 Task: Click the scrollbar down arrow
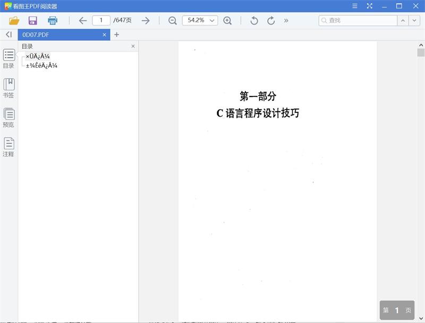point(421,318)
